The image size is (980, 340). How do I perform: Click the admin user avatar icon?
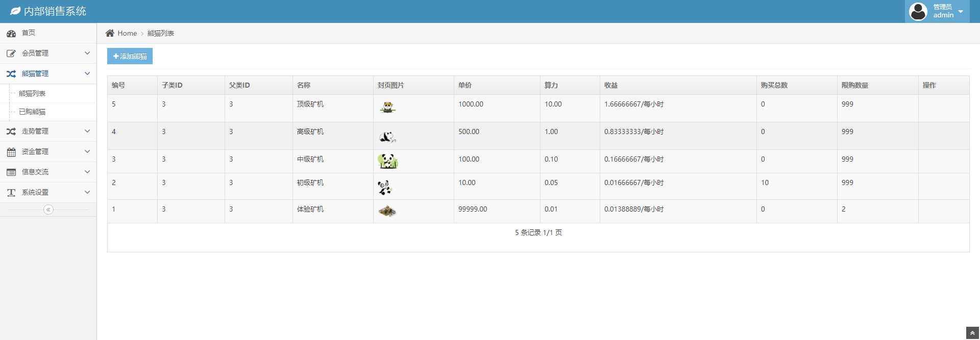[x=918, y=11]
